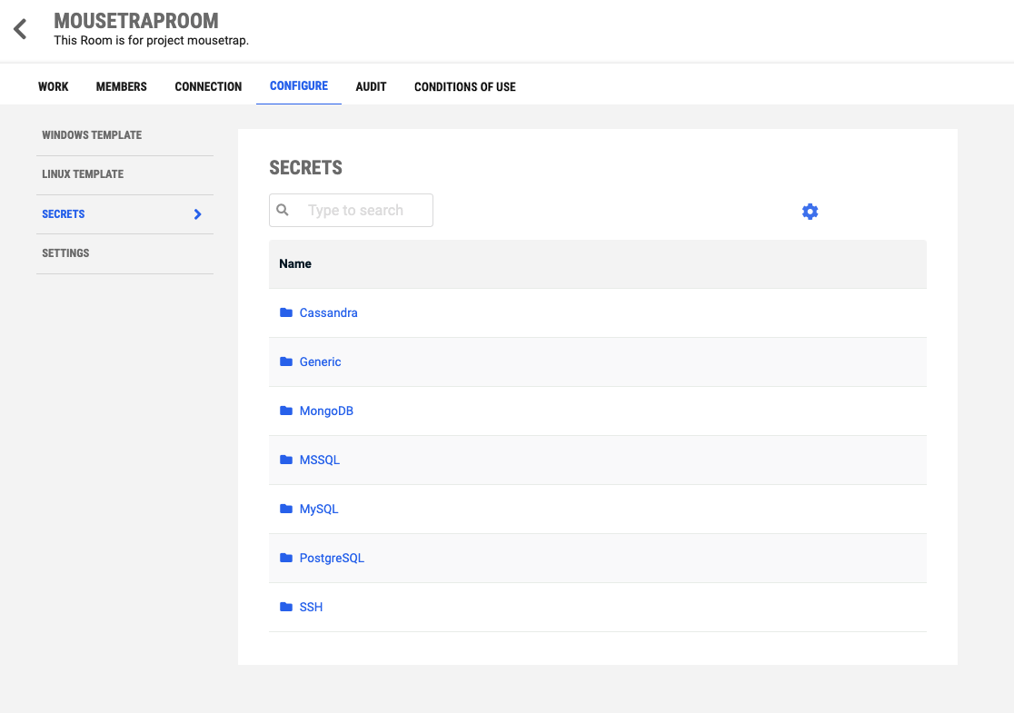Select the Configure tab
The width and height of the screenshot is (1014, 713).
[x=299, y=86]
